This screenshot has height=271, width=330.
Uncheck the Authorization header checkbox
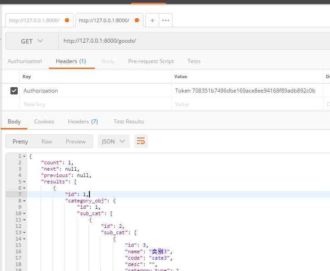[14, 91]
